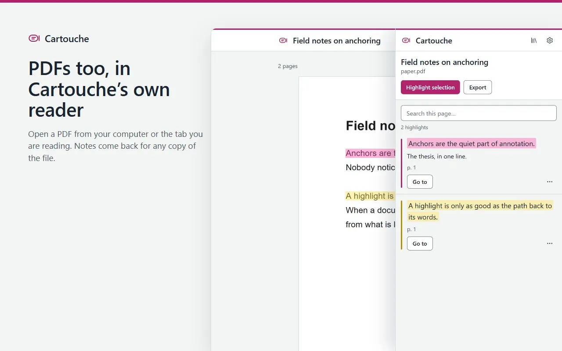This screenshot has height=351, width=562.
Task: Click the Cartouche logo beside the page heading
Action: (34, 39)
